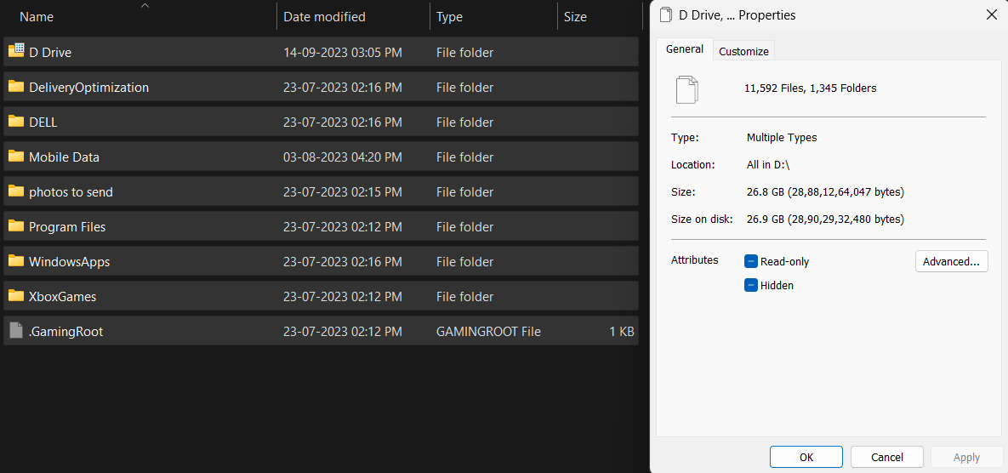Image resolution: width=1008 pixels, height=473 pixels.
Task: Sort by the Size column header
Action: coord(575,17)
